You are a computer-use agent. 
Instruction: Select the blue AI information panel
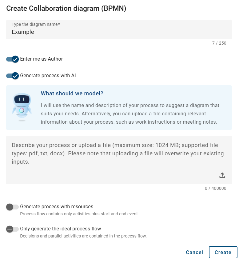pos(119,107)
